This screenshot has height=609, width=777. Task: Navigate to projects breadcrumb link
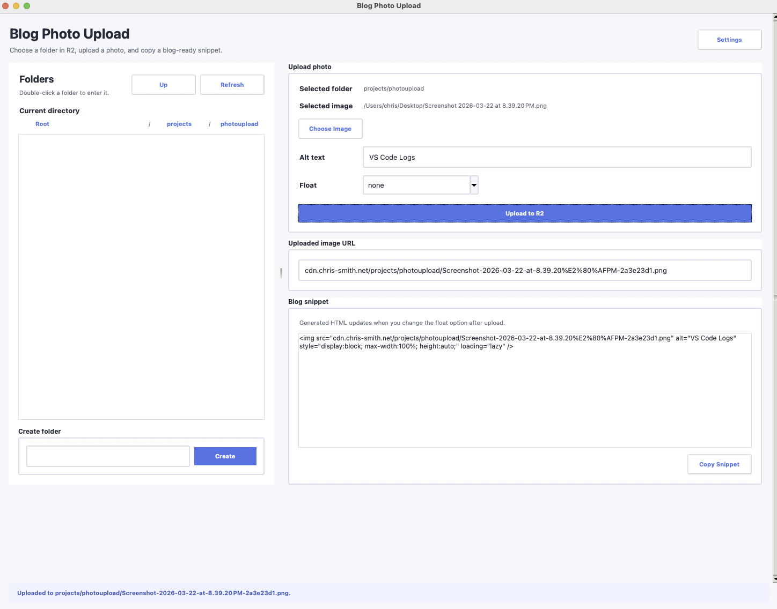coord(179,124)
